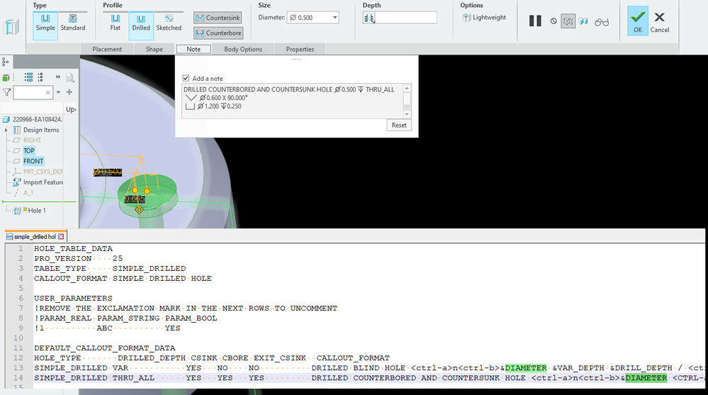The image size is (708, 395).
Task: Toggle the Lightweight hole option
Action: [484, 18]
